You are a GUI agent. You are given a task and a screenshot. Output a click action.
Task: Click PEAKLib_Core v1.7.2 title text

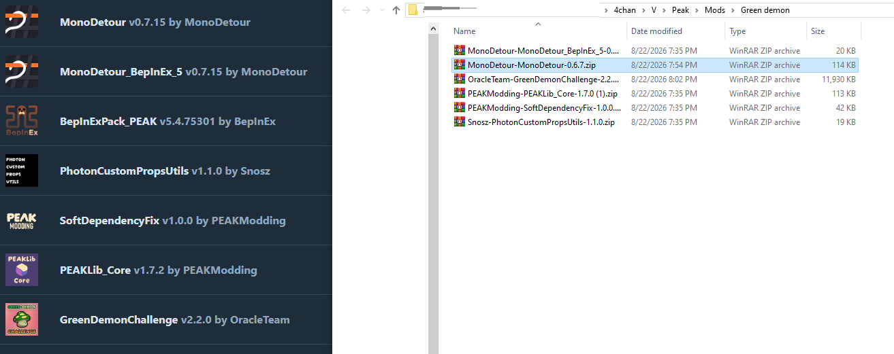coord(159,270)
